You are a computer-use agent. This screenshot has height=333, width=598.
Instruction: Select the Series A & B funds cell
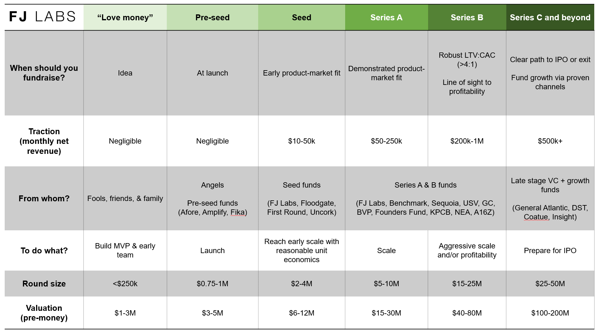click(426, 198)
